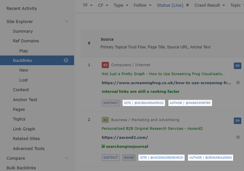Click the EN language badge on result 2
The image size is (244, 171).
point(237,121)
